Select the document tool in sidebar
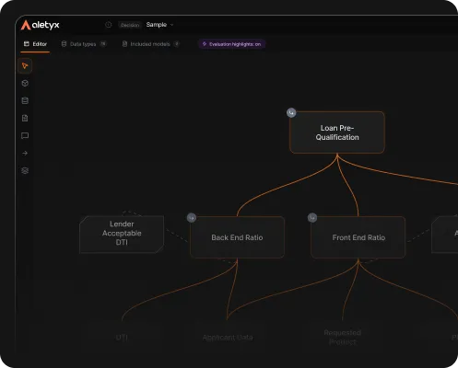Image resolution: width=458 pixels, height=368 pixels. click(25, 118)
